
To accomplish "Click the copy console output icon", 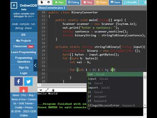I will 53,90.
